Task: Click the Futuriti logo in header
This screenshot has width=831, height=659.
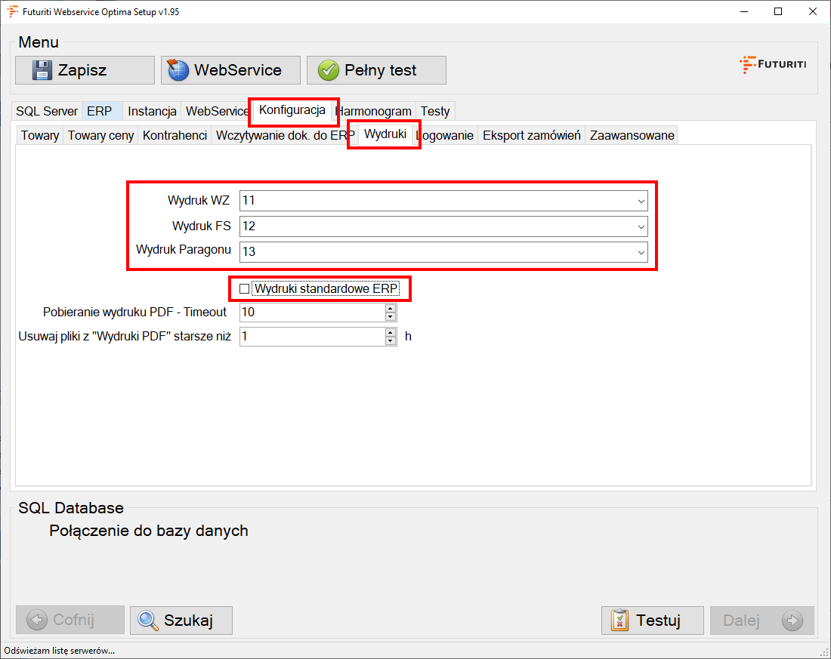Action: (x=772, y=65)
